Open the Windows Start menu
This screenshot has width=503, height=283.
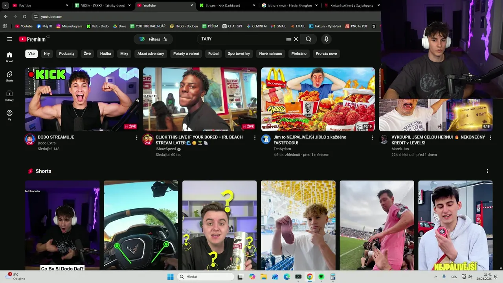point(170,277)
